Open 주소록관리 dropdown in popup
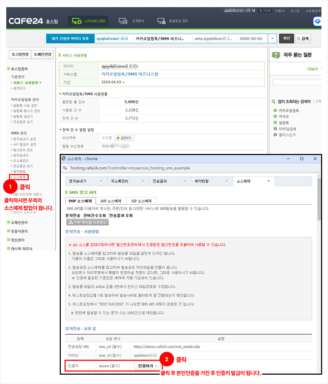 (128, 181)
